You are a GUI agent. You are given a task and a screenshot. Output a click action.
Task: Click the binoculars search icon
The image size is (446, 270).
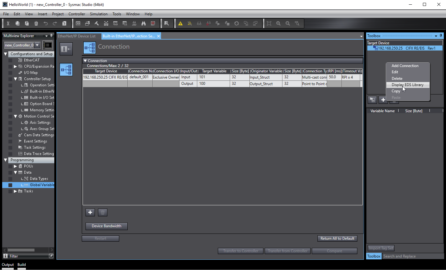coord(144,23)
